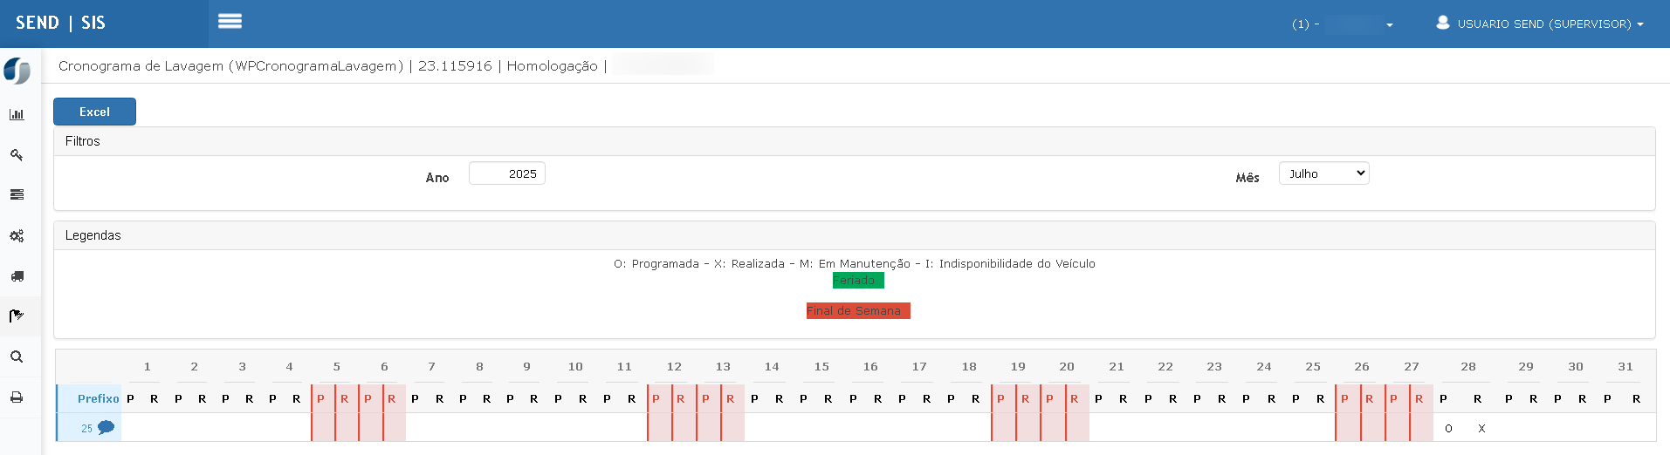Select day 12 column header
The width and height of the screenshot is (1670, 455).
pyautogui.click(x=674, y=367)
